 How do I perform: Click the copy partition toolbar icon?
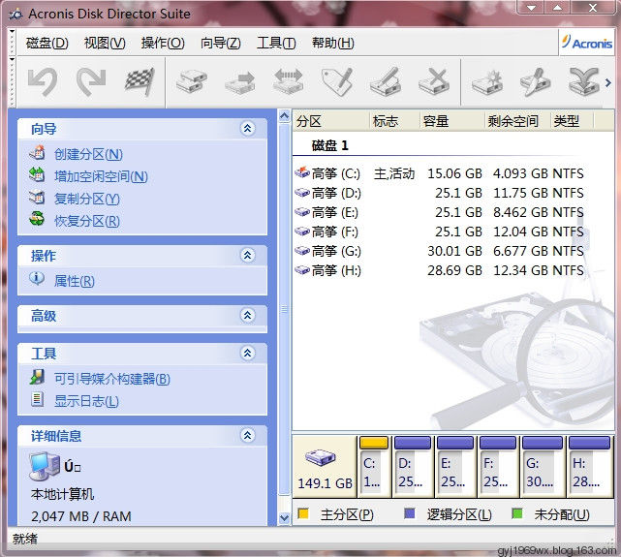point(192,82)
